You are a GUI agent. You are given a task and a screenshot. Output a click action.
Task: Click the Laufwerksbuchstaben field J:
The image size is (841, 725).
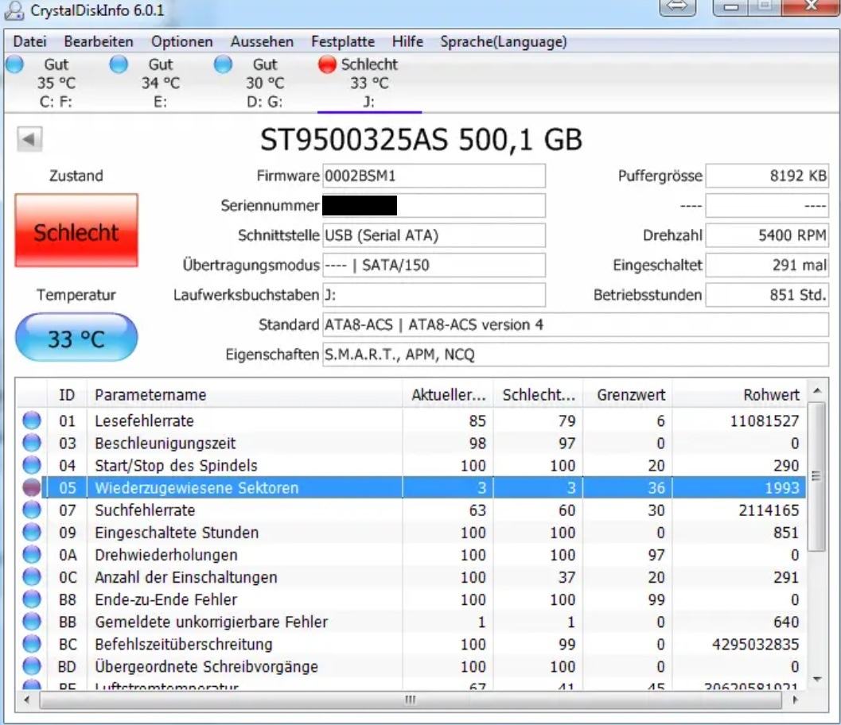434,295
